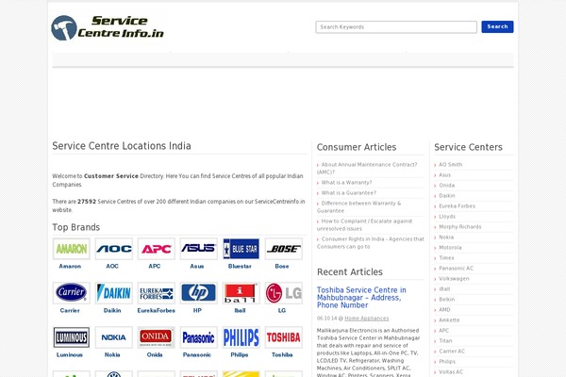Click the Luminous brand logo
The width and height of the screenshot is (566, 377).
[x=72, y=337]
